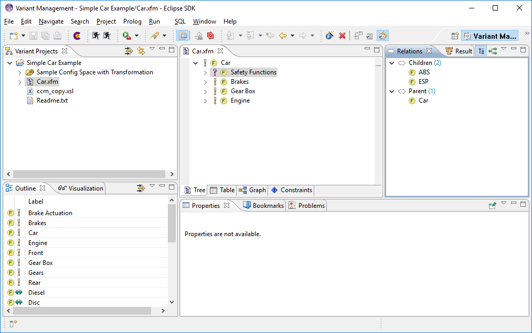
Task: Open Variant Projects view menu triangle
Action: 152,49
